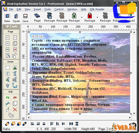Insert a blank white box object
Image resolution: width=139 pixels, height=133 pixels.
click(x=8, y=68)
